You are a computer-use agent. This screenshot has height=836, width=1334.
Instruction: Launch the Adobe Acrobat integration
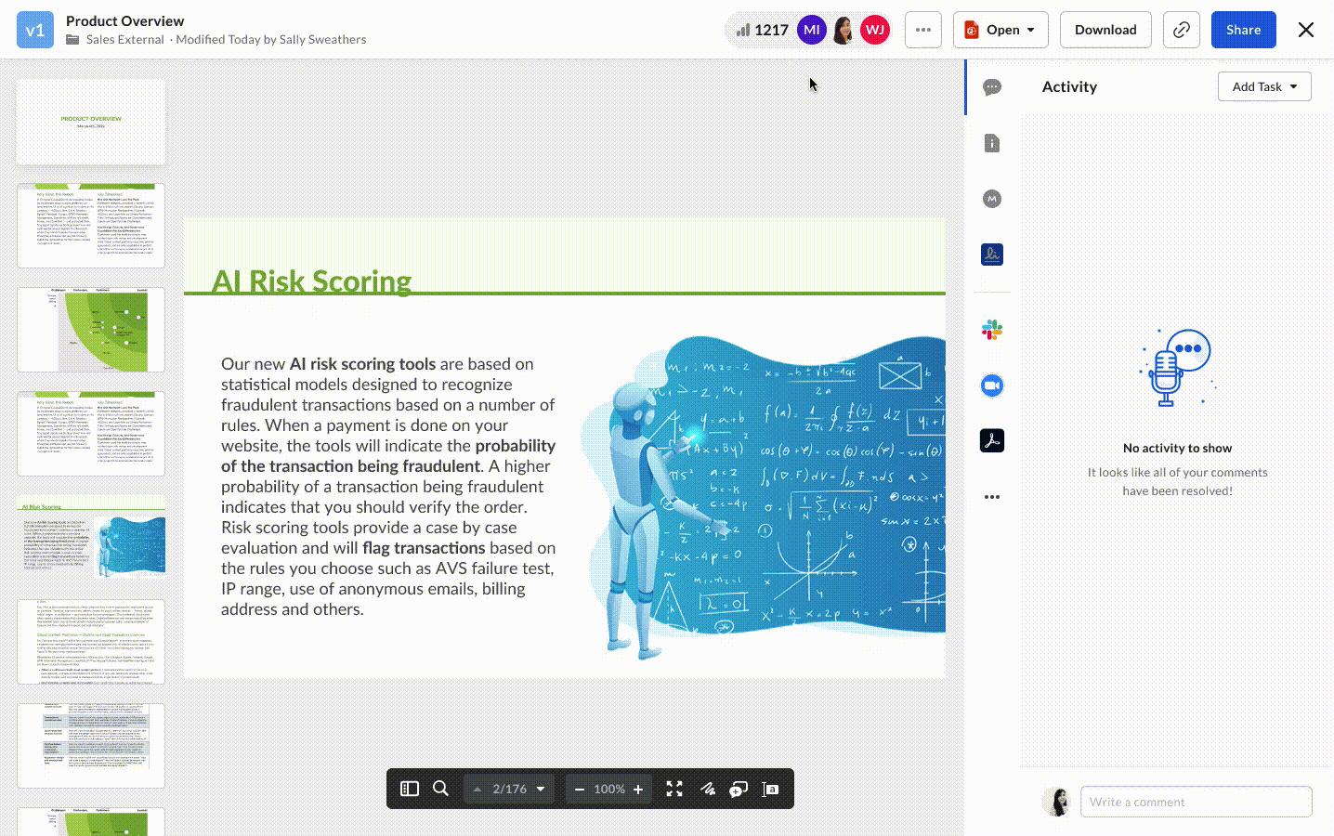[x=992, y=441]
